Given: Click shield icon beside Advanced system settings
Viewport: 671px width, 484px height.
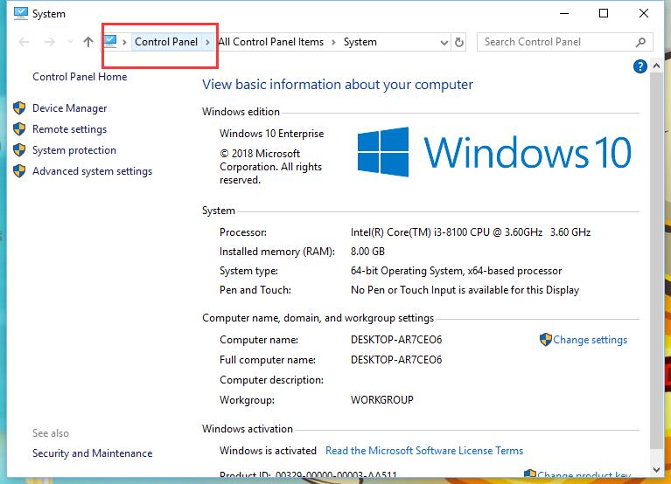Looking at the screenshot, I should (x=19, y=171).
